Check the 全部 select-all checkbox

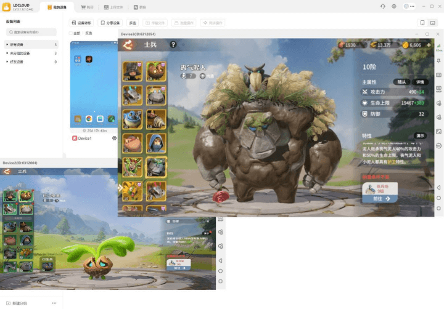[71, 33]
